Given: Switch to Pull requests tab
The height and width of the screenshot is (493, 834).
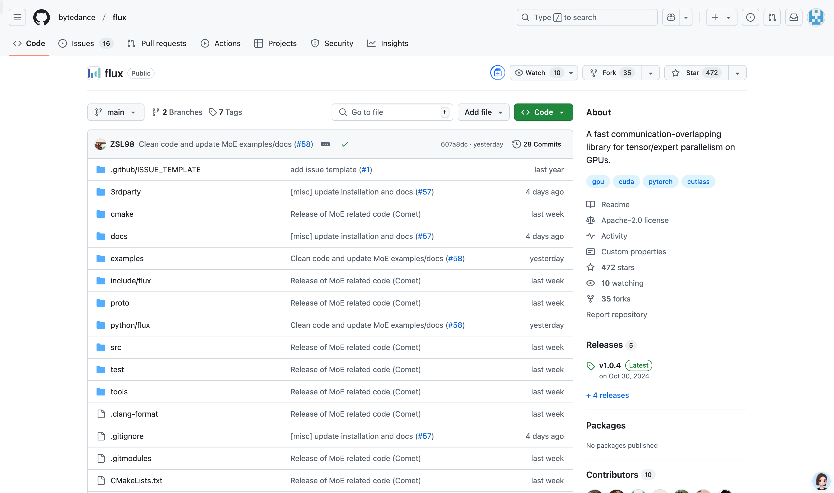Looking at the screenshot, I should point(157,44).
